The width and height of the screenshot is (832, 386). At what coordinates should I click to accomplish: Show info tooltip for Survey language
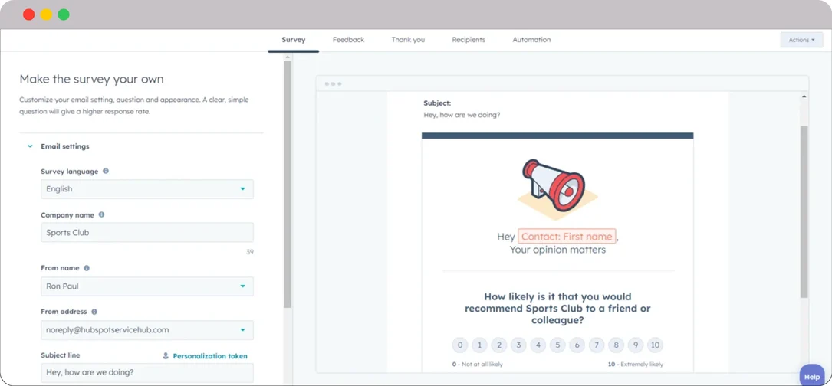[106, 172]
